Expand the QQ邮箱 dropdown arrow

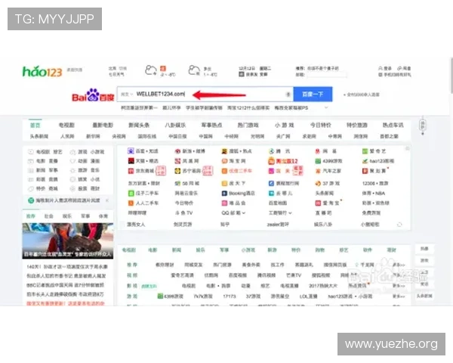[x=244, y=213]
